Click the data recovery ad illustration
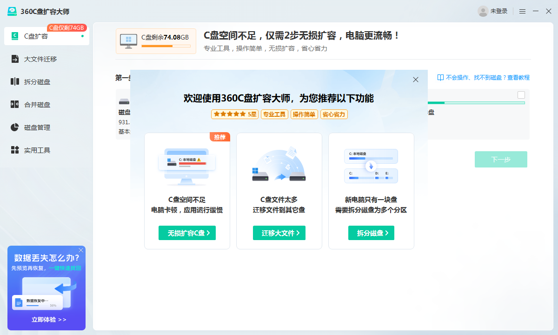Viewport: 558px width, 335px height. point(45,294)
